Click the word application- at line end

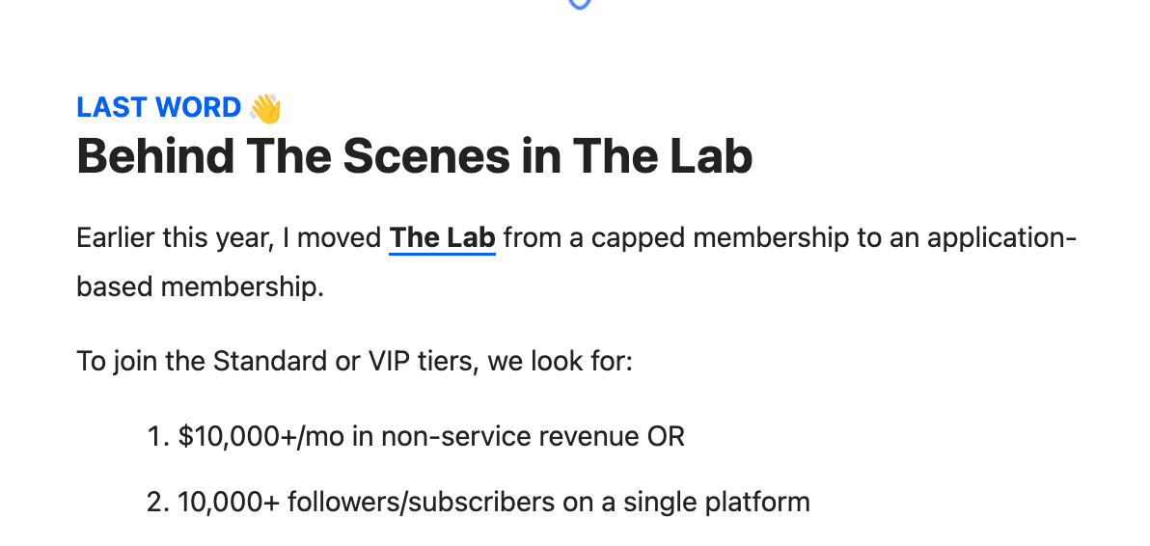(1001, 238)
